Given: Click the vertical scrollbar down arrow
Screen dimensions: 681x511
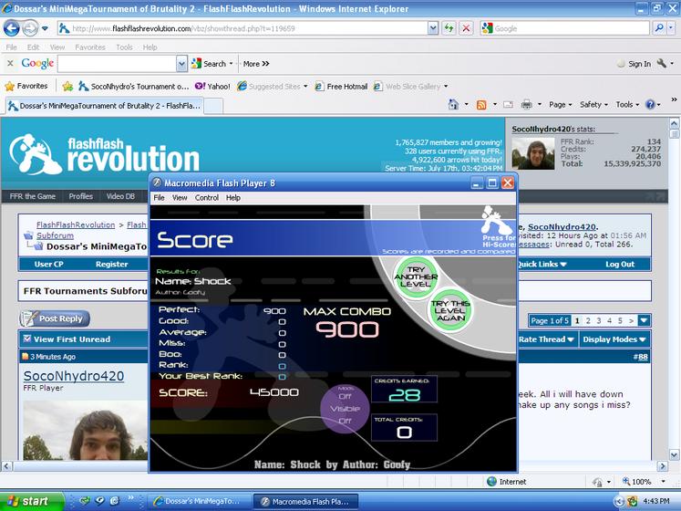Looking at the screenshot, I should click(674, 455).
